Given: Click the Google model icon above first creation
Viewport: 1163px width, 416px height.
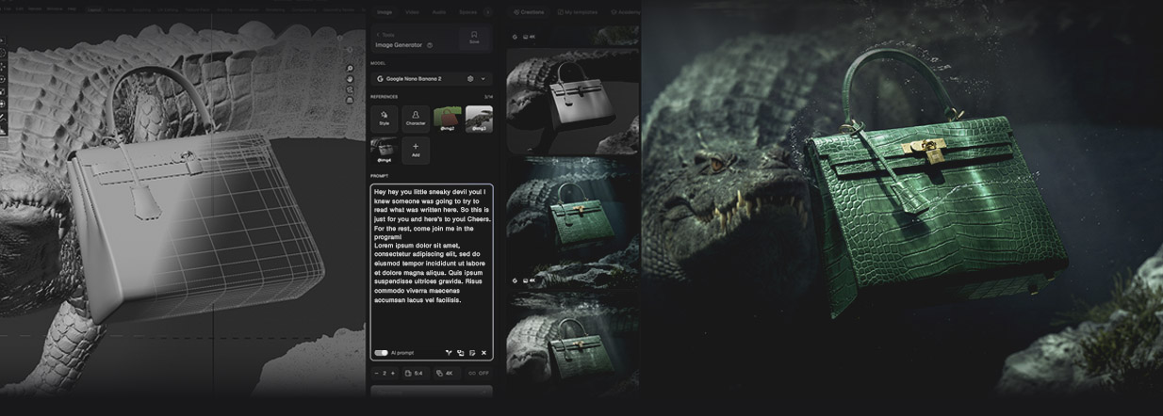Looking at the screenshot, I should coord(515,37).
